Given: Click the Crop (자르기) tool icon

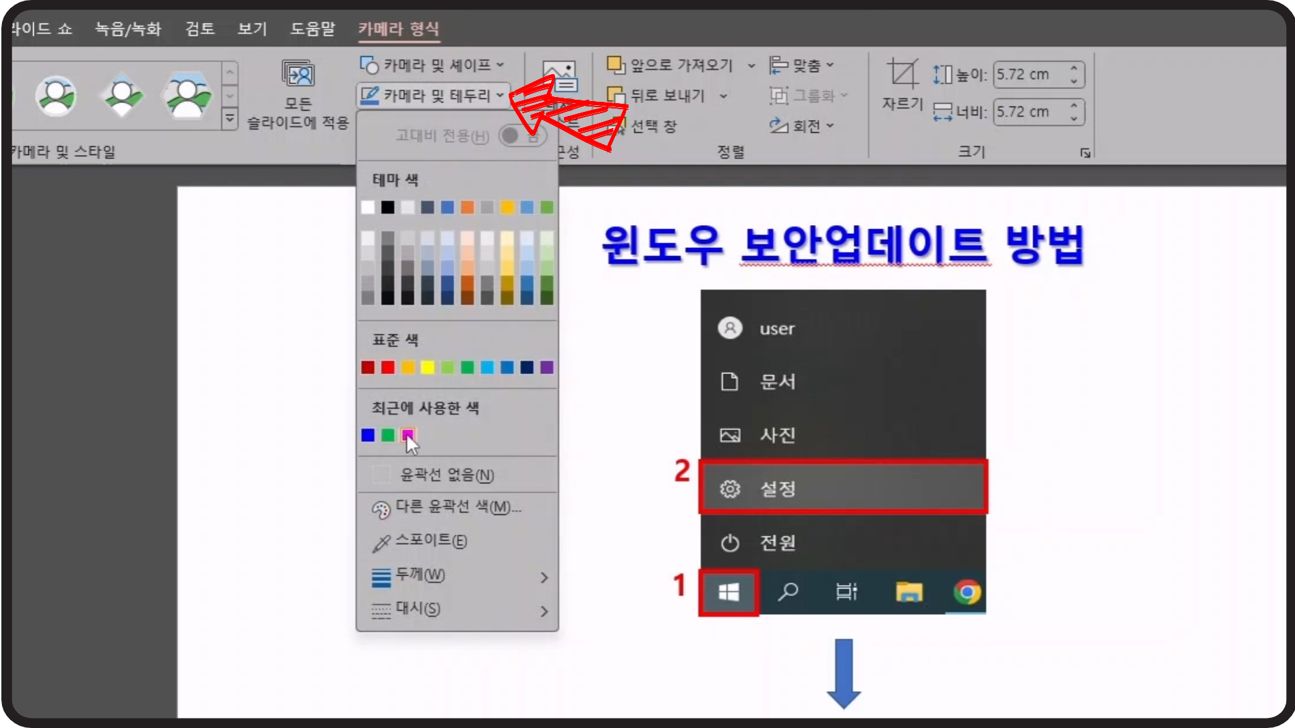Looking at the screenshot, I should [902, 74].
